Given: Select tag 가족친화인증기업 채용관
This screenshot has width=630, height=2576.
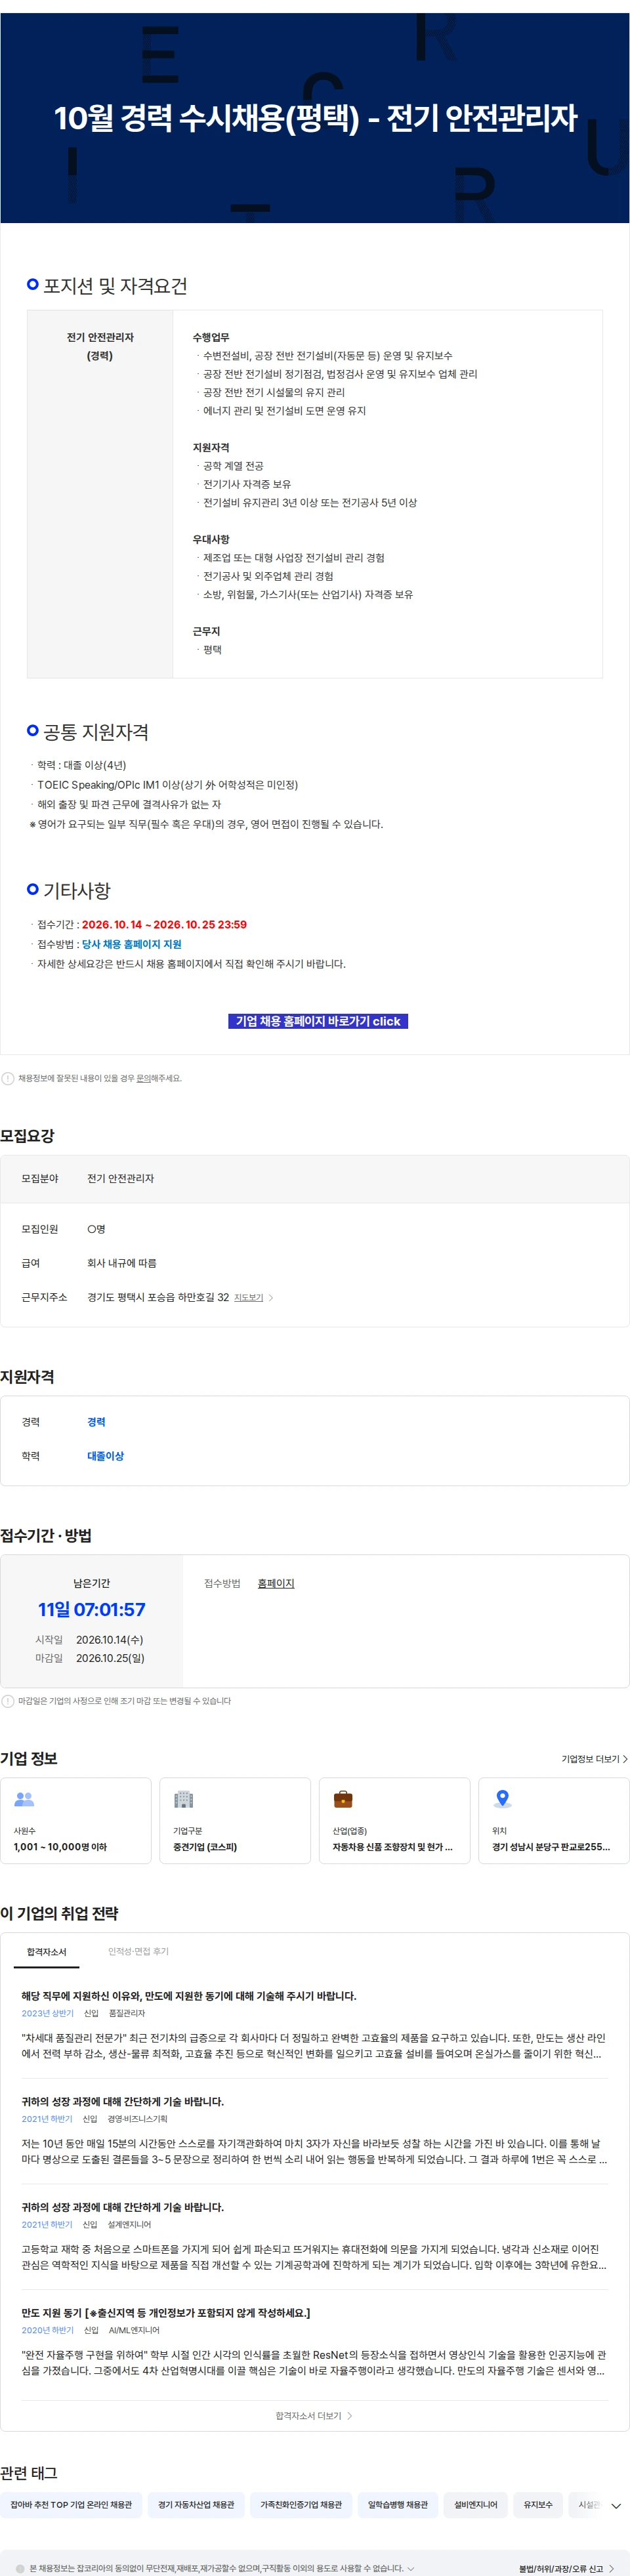Looking at the screenshot, I should pos(301,2504).
